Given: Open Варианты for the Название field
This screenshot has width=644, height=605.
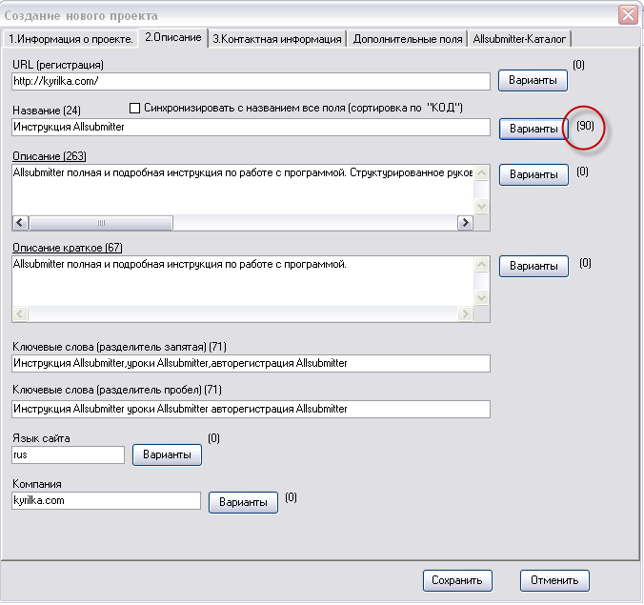Looking at the screenshot, I should [533, 129].
